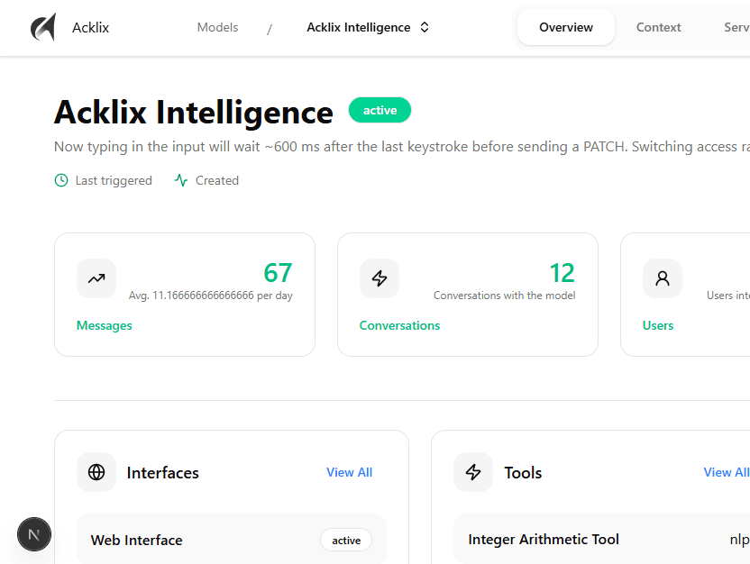Toggle the bottom-left dark circle avatar
Screen dimensions: 750x564
[34, 534]
